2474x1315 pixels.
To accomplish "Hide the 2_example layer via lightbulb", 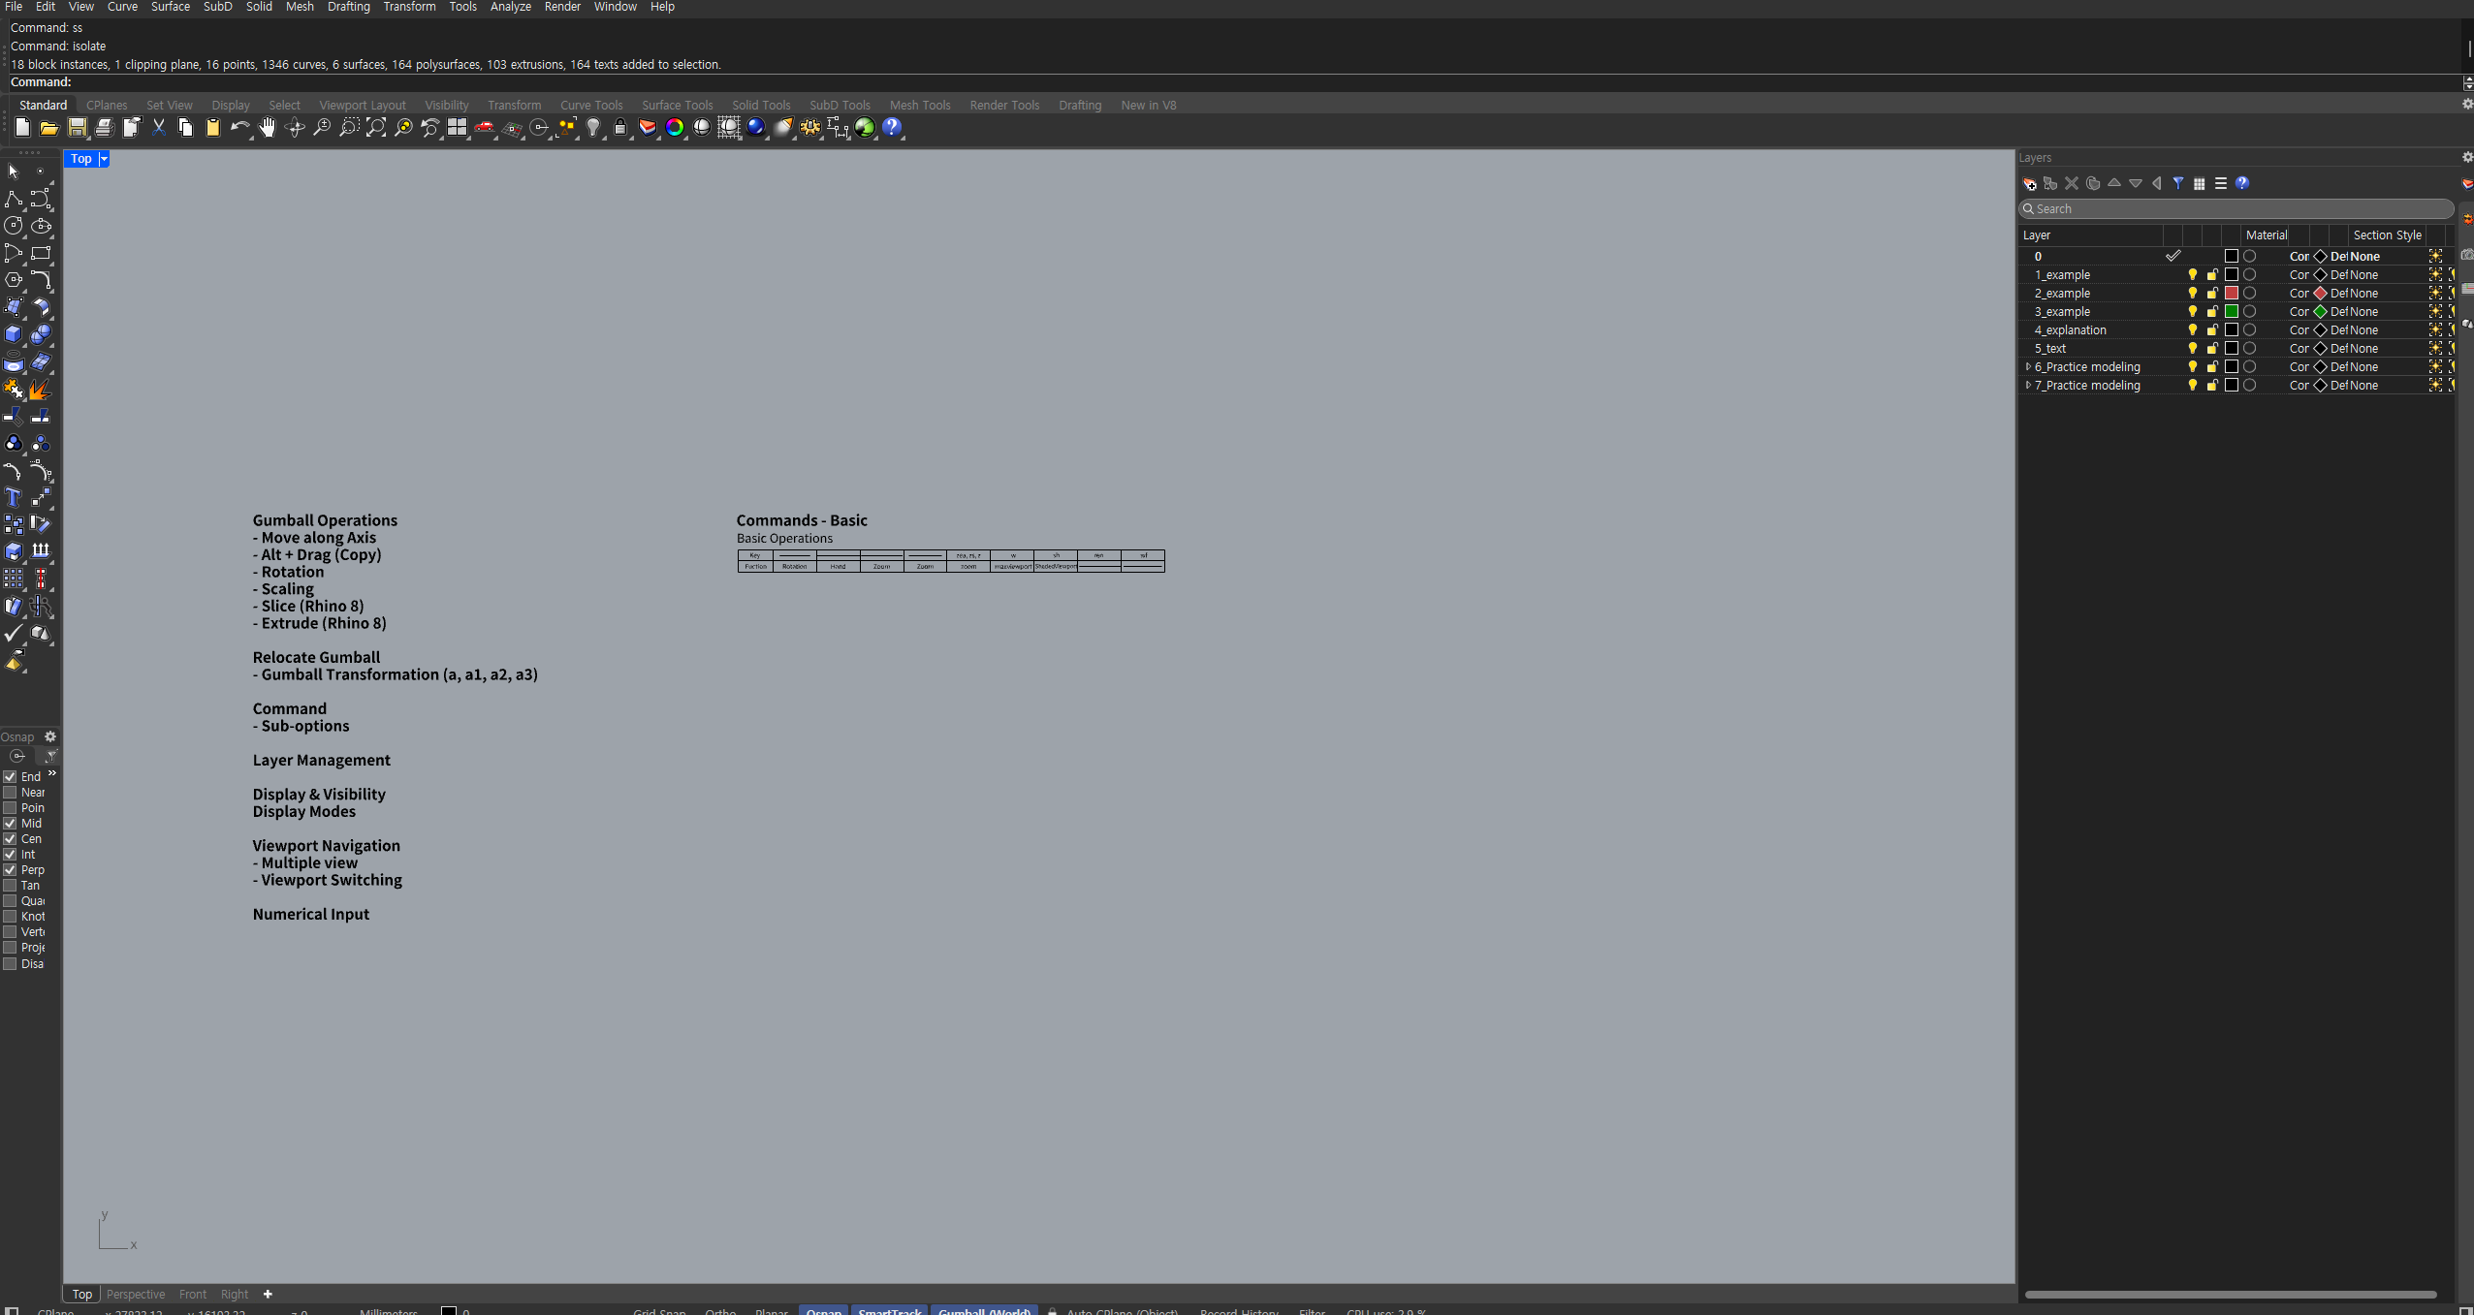I will tap(2192, 294).
